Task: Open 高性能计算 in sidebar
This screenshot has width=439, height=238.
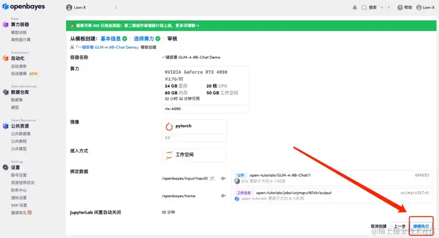Action: [21, 39]
